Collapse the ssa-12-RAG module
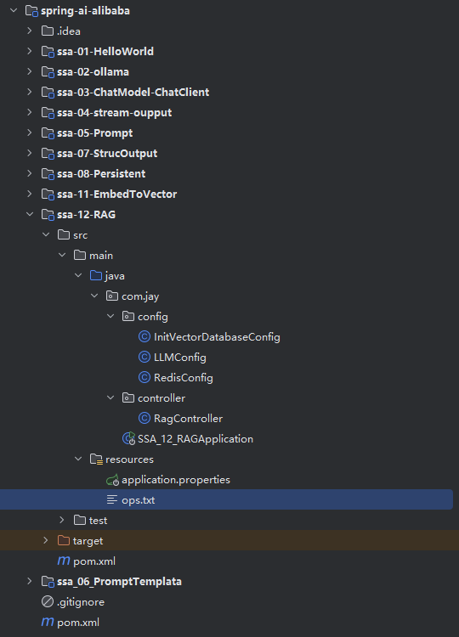Viewport: 459px width, 637px height. coord(30,214)
